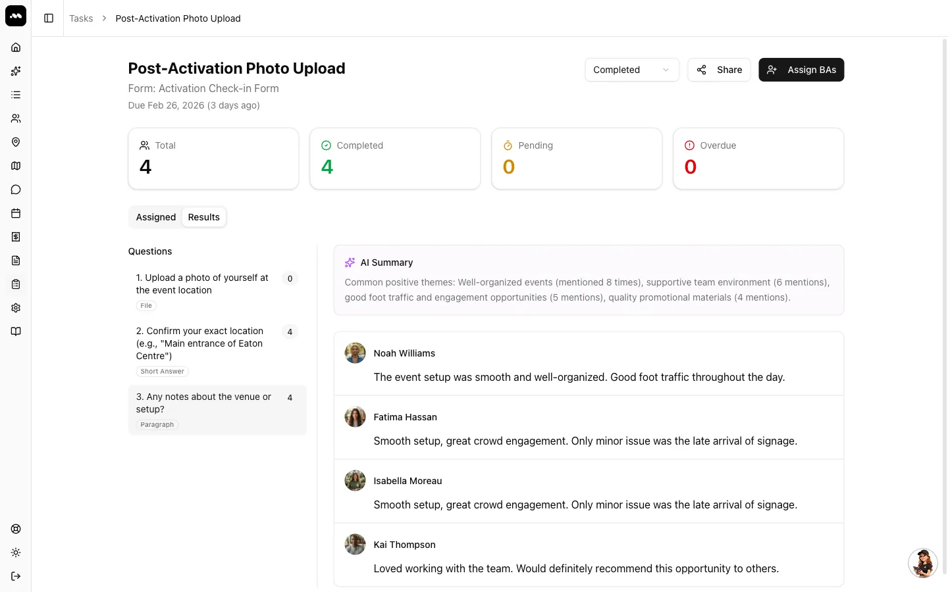Open the Home icon in sidebar

tap(16, 47)
